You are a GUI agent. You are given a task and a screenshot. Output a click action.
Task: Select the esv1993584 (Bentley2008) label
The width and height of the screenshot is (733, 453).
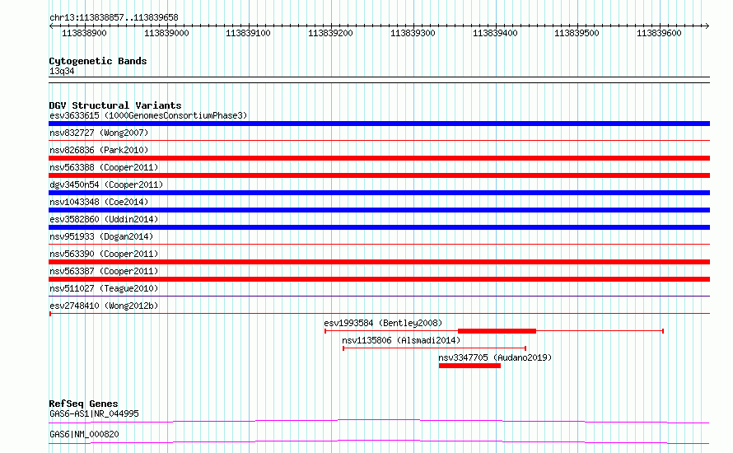[383, 323]
